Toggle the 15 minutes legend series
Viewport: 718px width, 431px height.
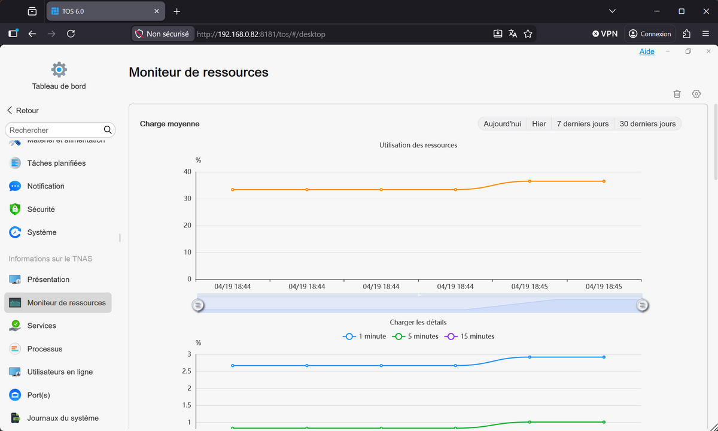coord(470,336)
